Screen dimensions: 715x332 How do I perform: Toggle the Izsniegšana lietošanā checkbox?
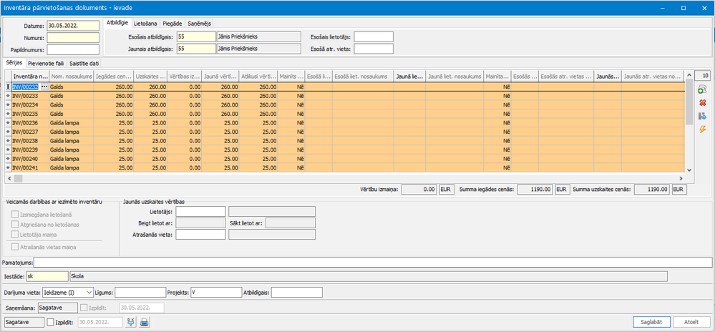15,214
